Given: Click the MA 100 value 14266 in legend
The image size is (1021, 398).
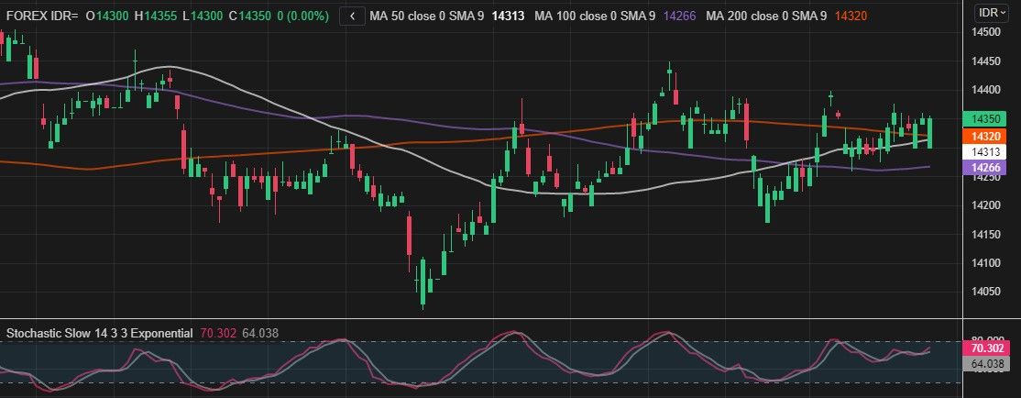Looking at the screenshot, I should tap(678, 17).
